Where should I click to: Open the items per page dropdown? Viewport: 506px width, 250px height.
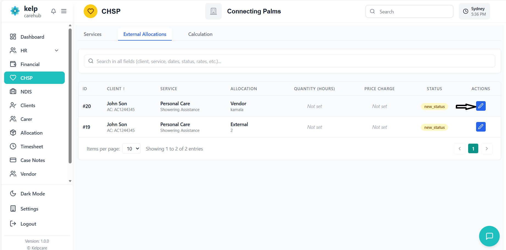(131, 149)
